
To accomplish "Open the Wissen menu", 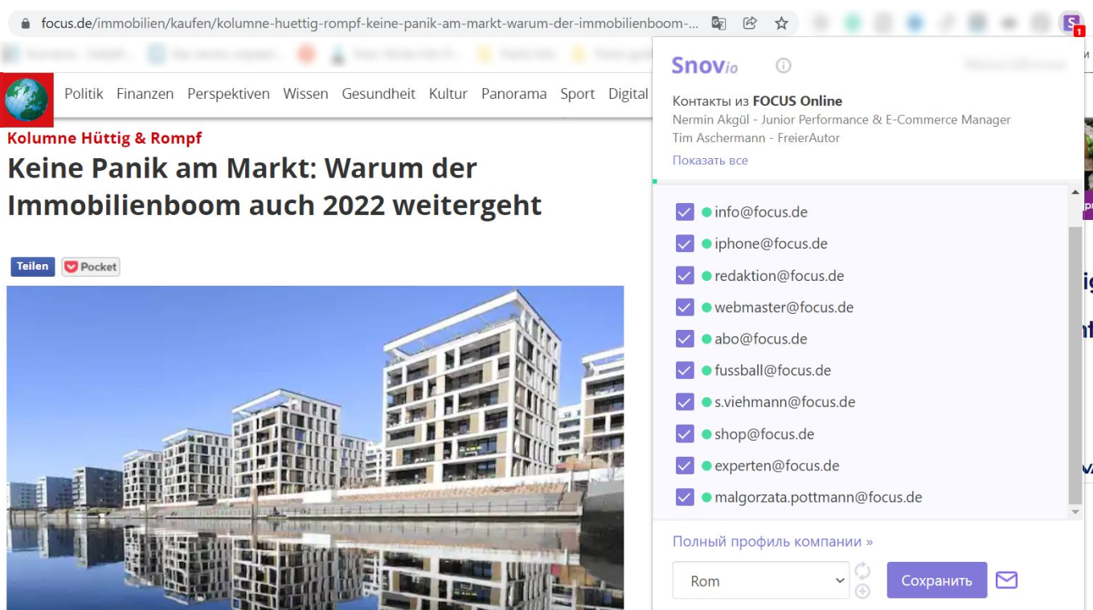I will point(305,94).
